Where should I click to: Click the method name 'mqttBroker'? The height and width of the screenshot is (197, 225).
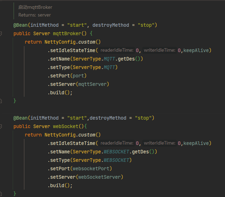coord(67,33)
